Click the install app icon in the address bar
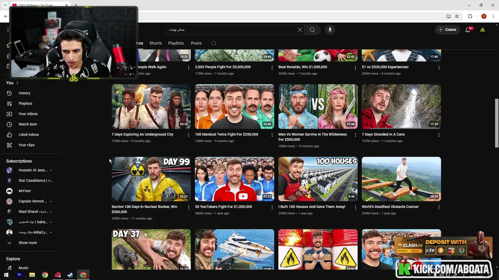This screenshot has width=499, height=280. click(448, 16)
